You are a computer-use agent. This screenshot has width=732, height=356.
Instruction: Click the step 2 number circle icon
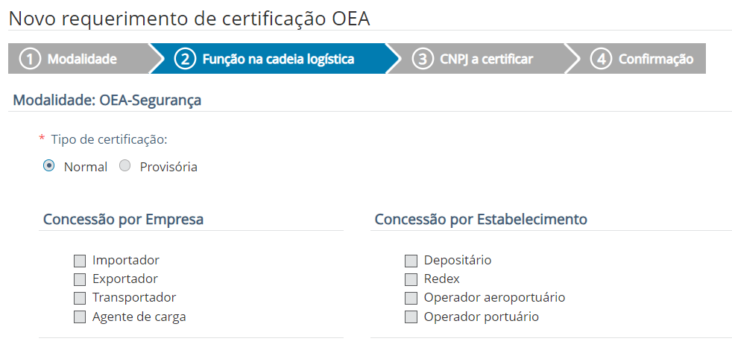tap(185, 60)
